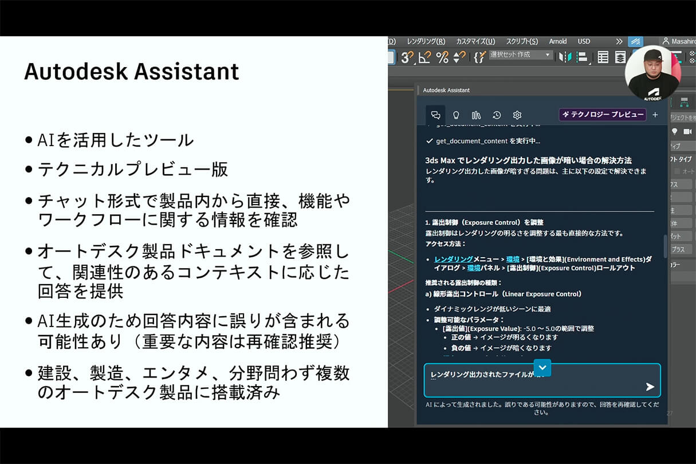The height and width of the screenshot is (464, 696).
Task: Open the edit named selection sets tool
Action: coord(479,57)
